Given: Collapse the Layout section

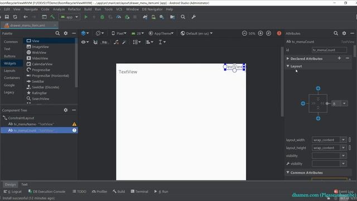Looking at the screenshot, I should [x=288, y=66].
